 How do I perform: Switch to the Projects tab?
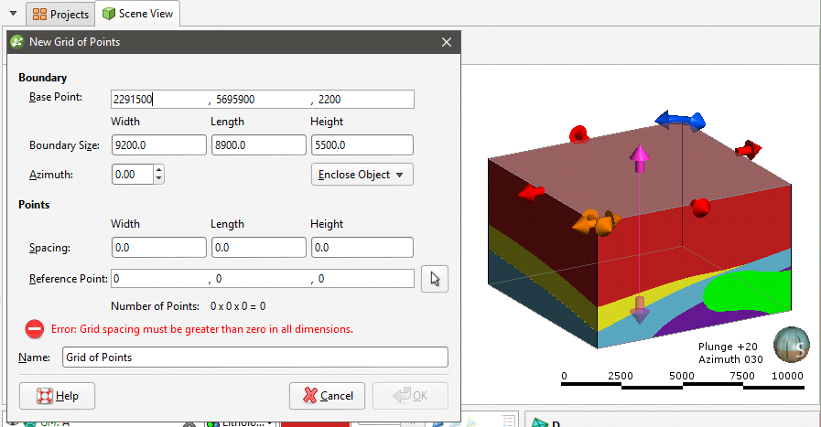(60, 14)
